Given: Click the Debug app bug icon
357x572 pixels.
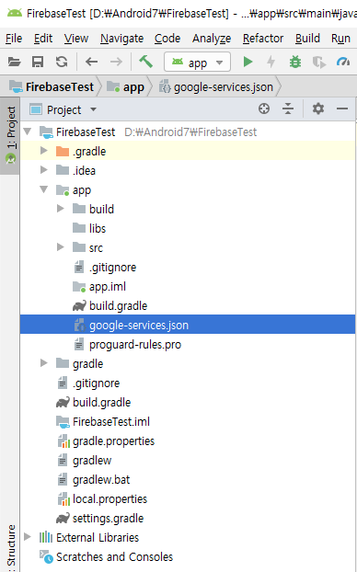Looking at the screenshot, I should [x=295, y=62].
